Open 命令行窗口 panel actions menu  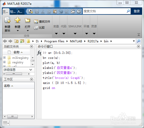138,47
